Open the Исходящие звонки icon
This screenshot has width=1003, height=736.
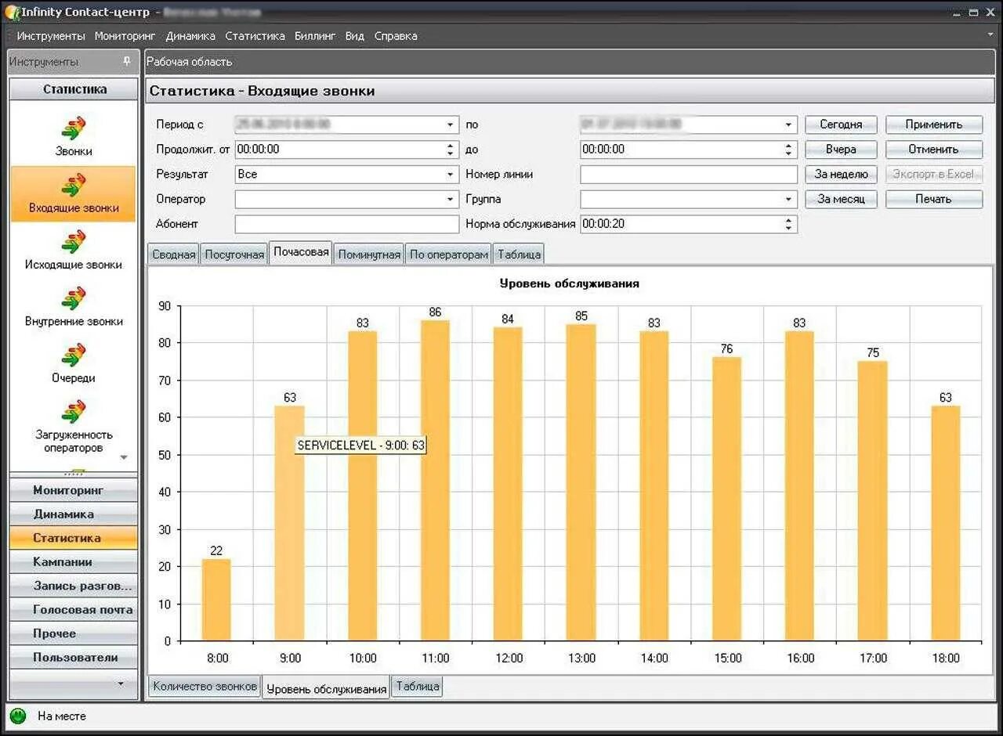click(x=74, y=241)
